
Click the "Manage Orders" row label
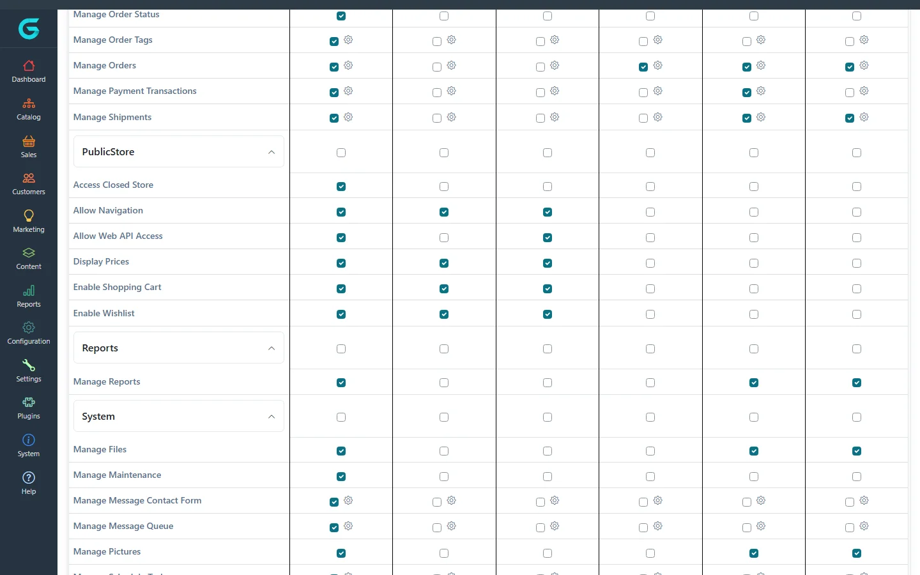click(105, 65)
